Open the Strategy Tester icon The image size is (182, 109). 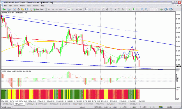pyautogui.click(x=30, y=9)
